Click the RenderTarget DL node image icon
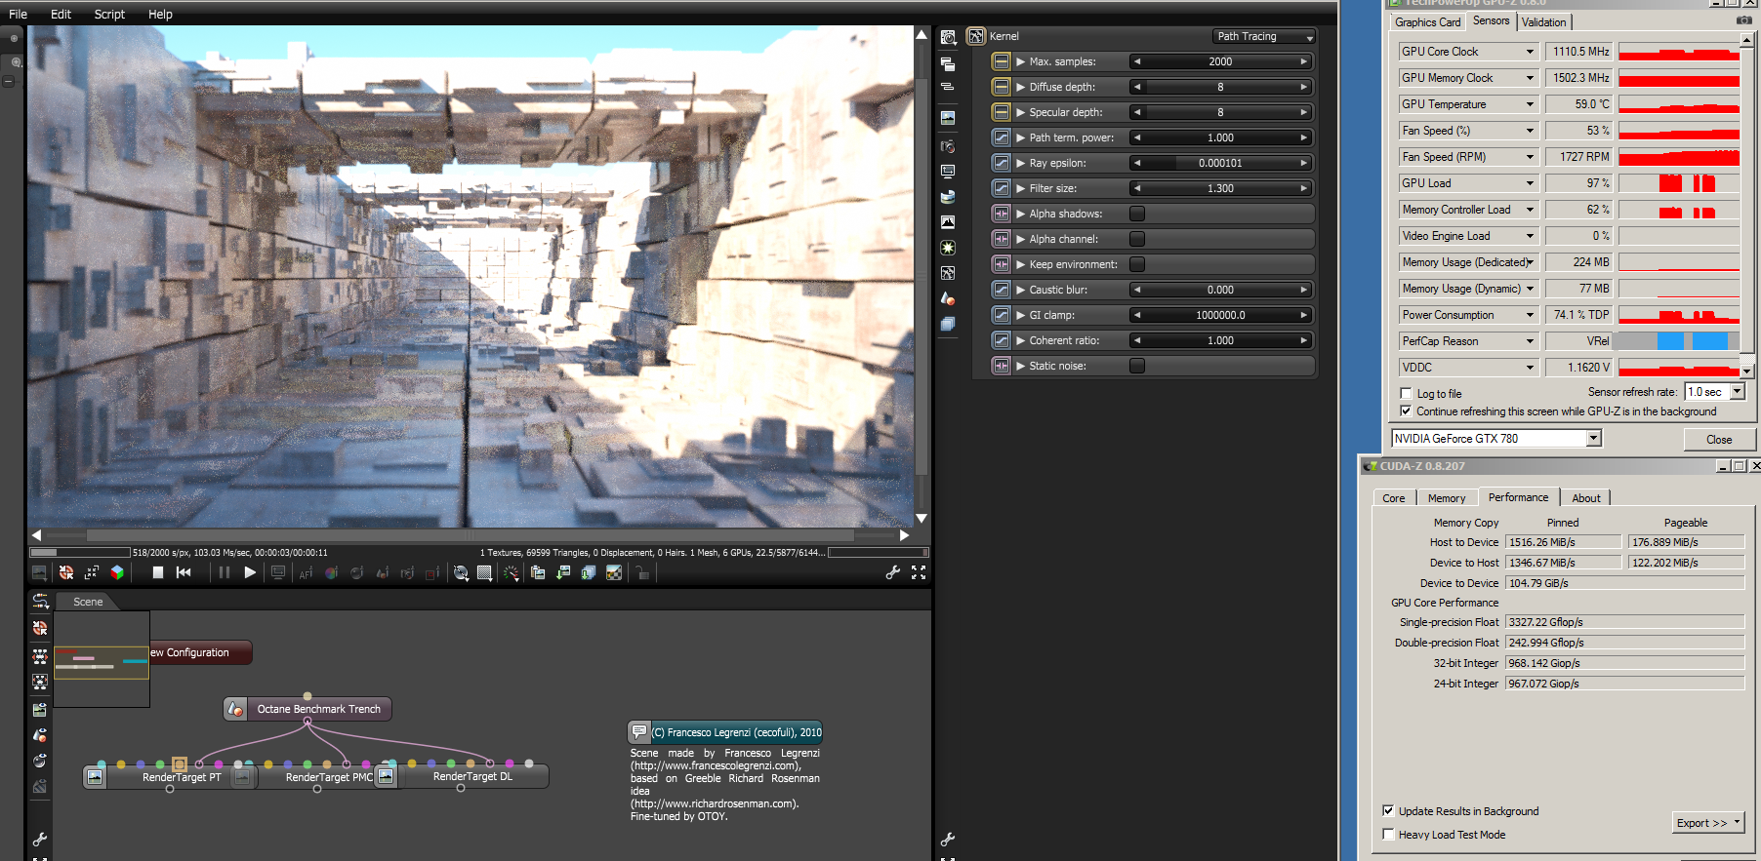This screenshot has width=1761, height=861. pyautogui.click(x=386, y=776)
